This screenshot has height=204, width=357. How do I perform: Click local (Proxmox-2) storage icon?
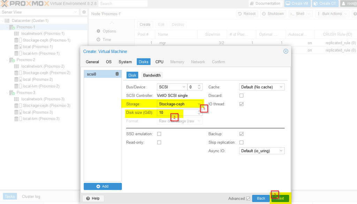pos(18,80)
